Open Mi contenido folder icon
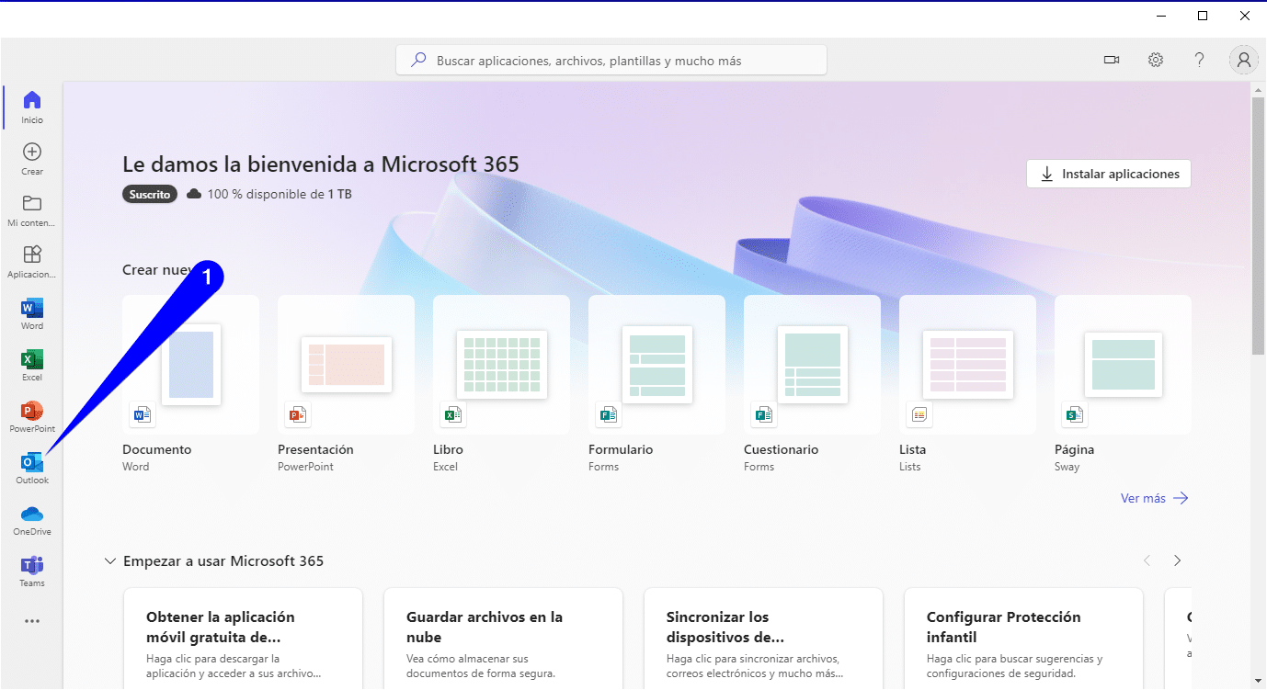Screen dimensions: 1267x690 [32, 203]
